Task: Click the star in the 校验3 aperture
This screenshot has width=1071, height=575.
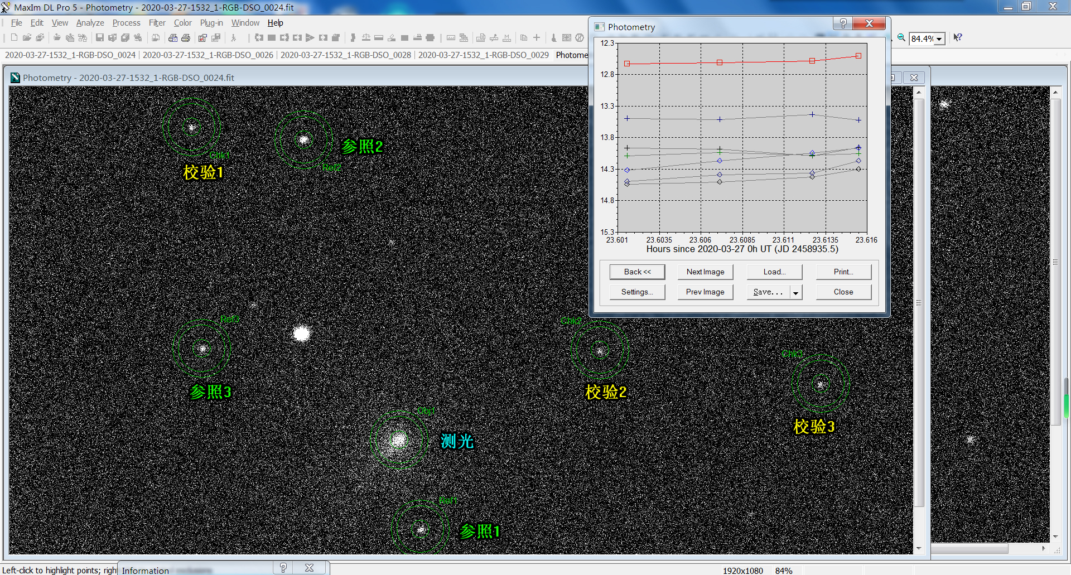Action: coord(820,384)
